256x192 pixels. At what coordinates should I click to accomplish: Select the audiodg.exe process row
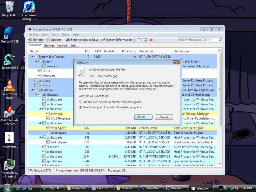(122, 142)
